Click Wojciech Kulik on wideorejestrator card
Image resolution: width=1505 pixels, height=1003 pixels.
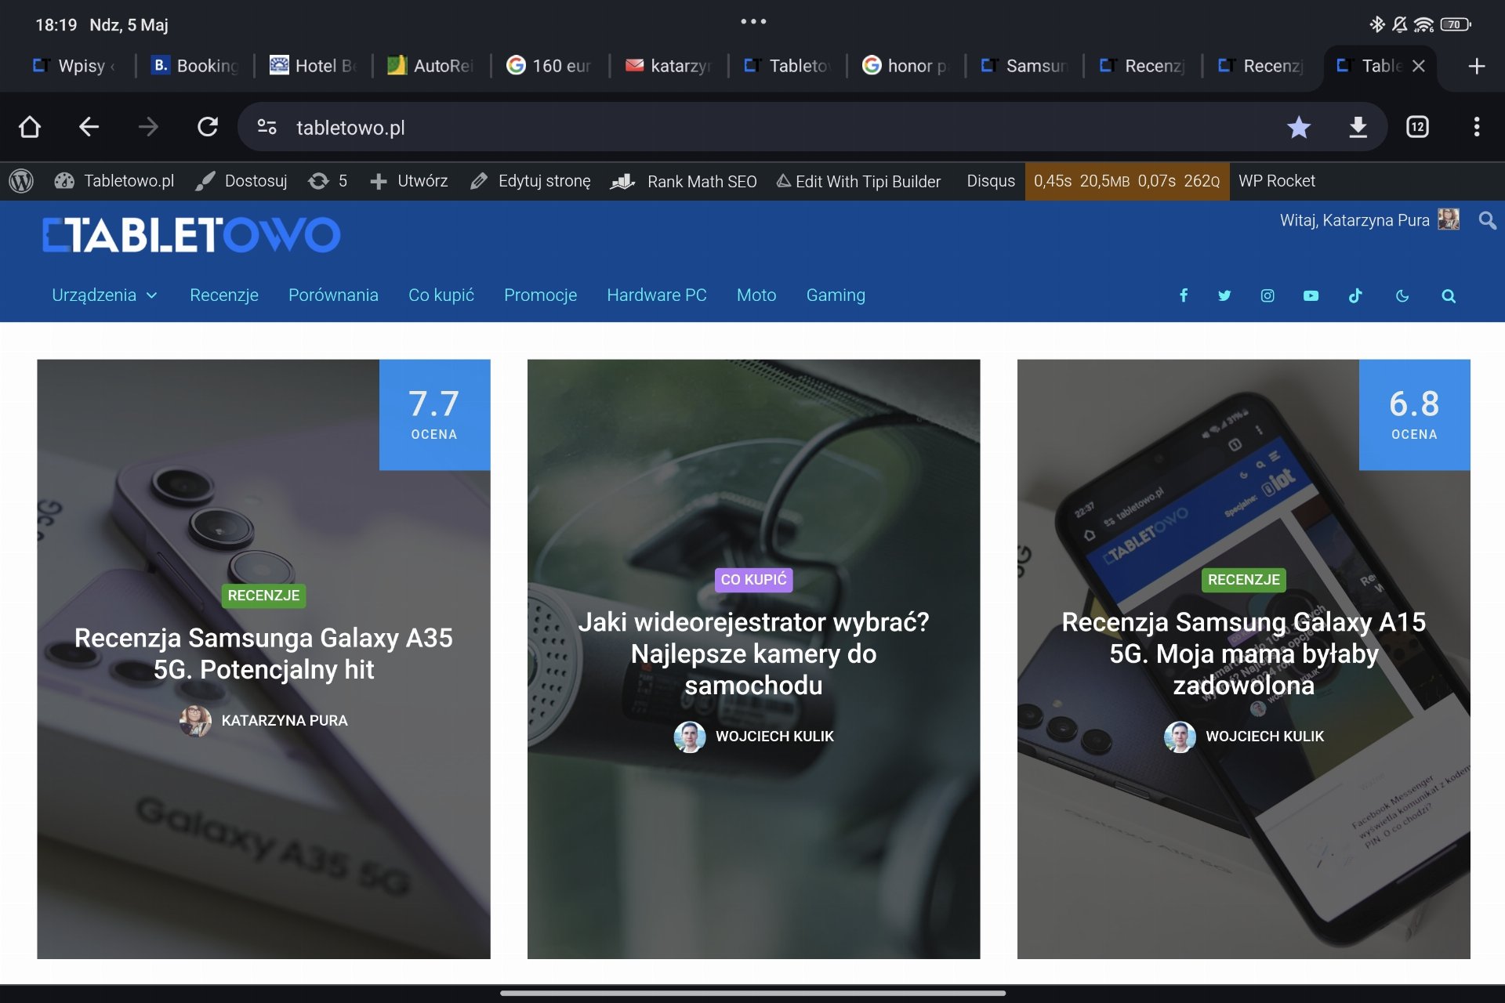[x=753, y=737]
